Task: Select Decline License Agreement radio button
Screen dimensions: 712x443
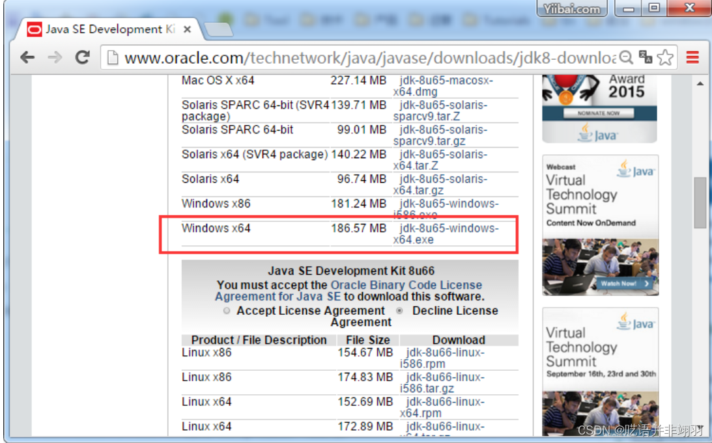Action: point(399,310)
